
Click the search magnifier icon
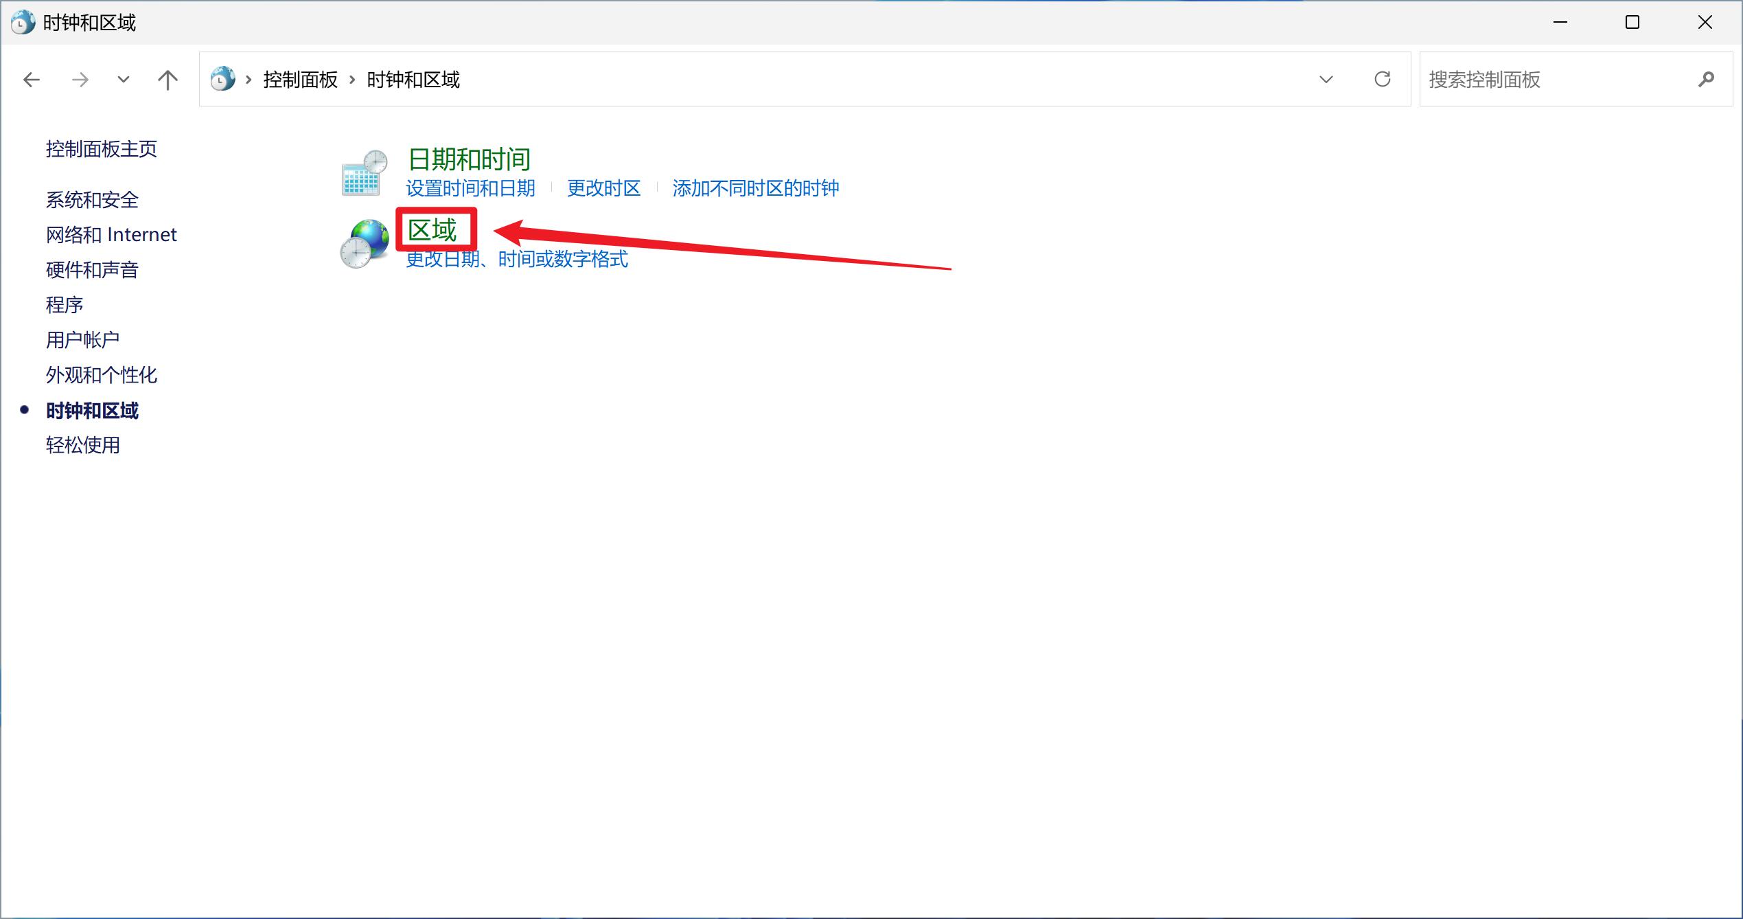(1706, 80)
